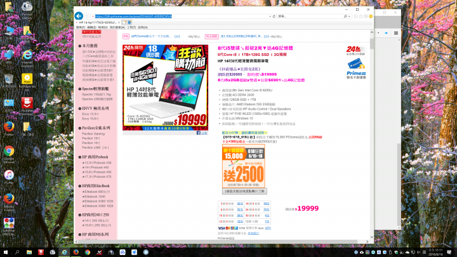Image resolution: width=457 pixels, height=257 pixels.
Task: Open Envy 13.3吋 sidebar link
Action: (x=90, y=114)
